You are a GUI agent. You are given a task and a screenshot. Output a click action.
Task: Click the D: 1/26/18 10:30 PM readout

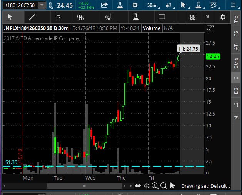point(95,28)
